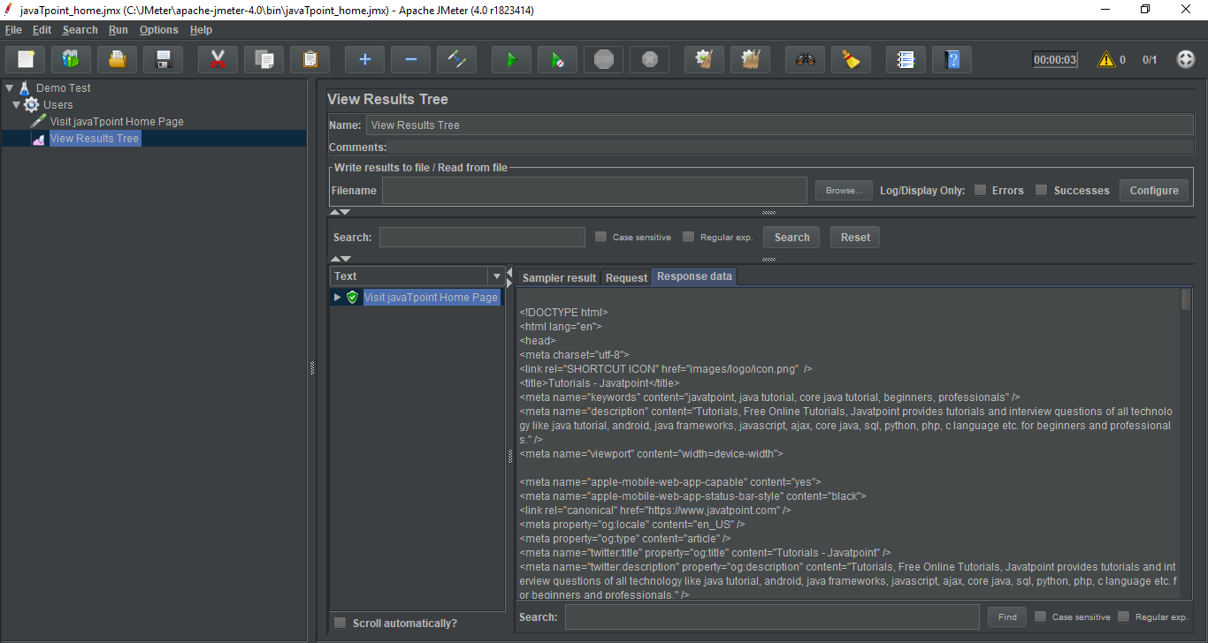Viewport: 1208px width, 643px height.
Task: Expand the Visit javaTpoint Home Page result
Action: click(337, 298)
